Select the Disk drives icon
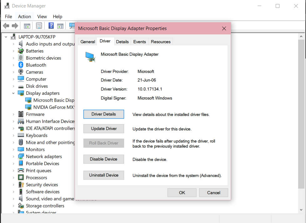The height and width of the screenshot is (223, 306). pos(21,87)
